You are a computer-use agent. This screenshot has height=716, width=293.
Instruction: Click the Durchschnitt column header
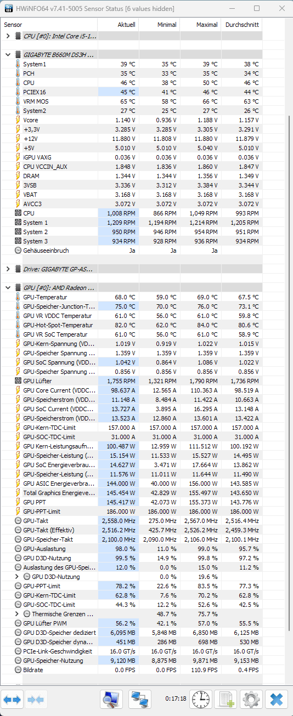241,25
